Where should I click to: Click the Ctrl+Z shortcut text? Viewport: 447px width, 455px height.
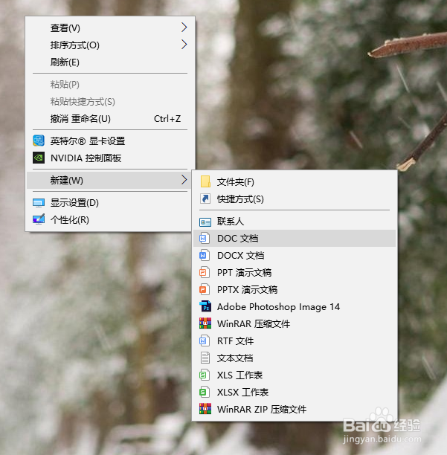click(x=167, y=119)
